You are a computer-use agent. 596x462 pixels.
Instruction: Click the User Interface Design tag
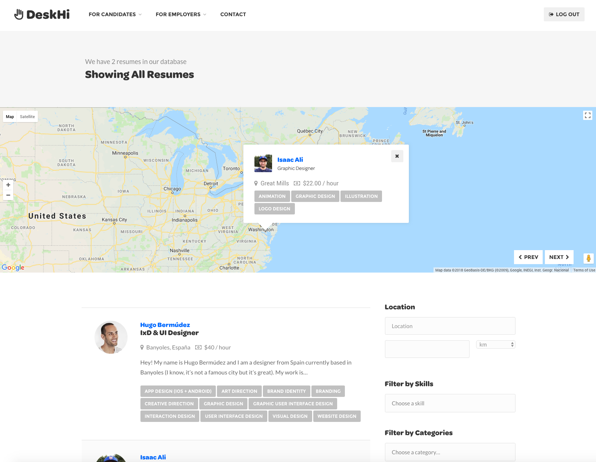click(234, 416)
